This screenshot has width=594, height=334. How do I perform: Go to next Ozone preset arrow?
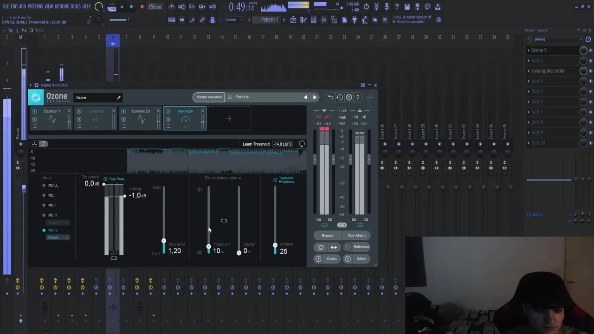coord(315,97)
